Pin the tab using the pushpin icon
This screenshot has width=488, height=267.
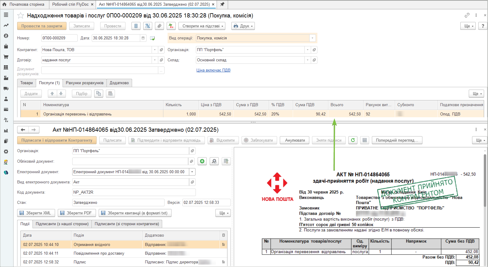pyautogui.click(x=222, y=4)
